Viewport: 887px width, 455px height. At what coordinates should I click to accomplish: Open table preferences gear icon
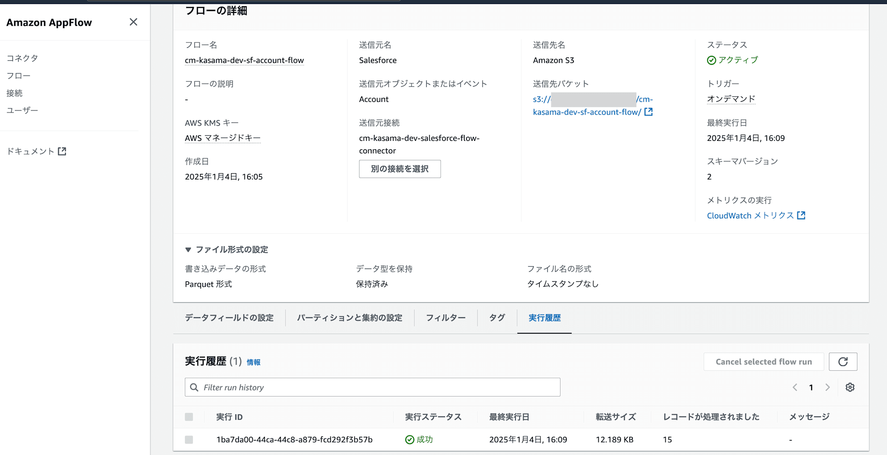[x=850, y=387]
